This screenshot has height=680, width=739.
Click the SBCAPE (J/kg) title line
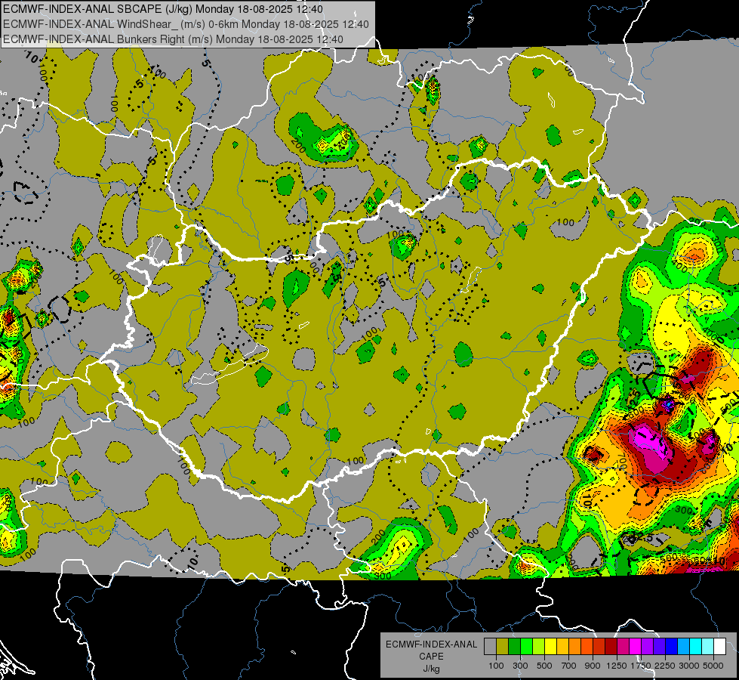163,9
